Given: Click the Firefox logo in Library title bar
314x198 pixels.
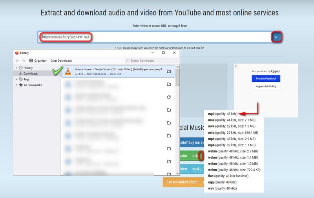Looking at the screenshot, I should [17, 53].
